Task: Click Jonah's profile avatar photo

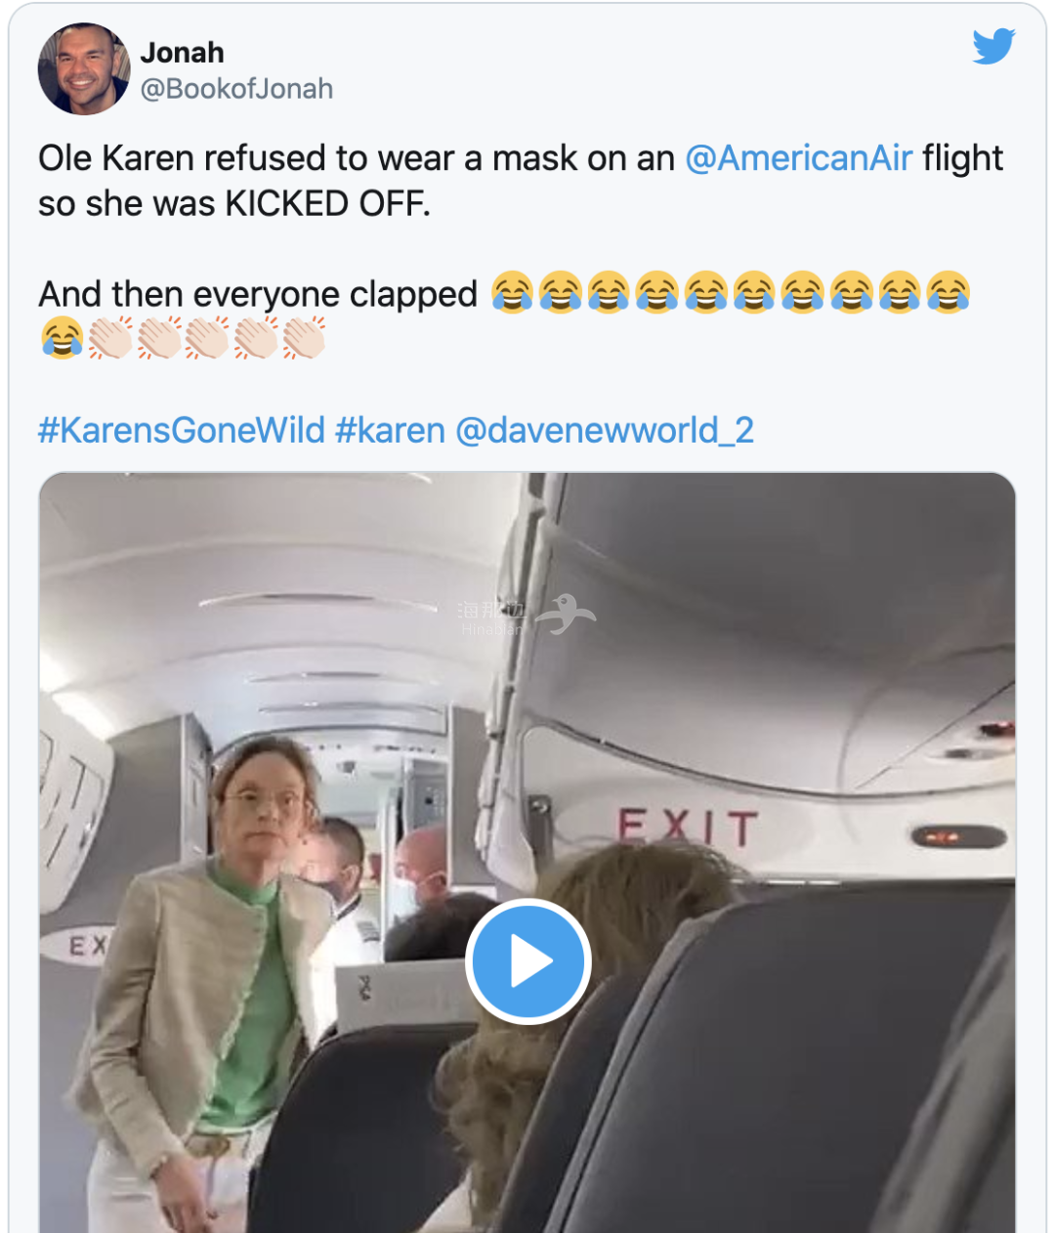Action: 83,69
